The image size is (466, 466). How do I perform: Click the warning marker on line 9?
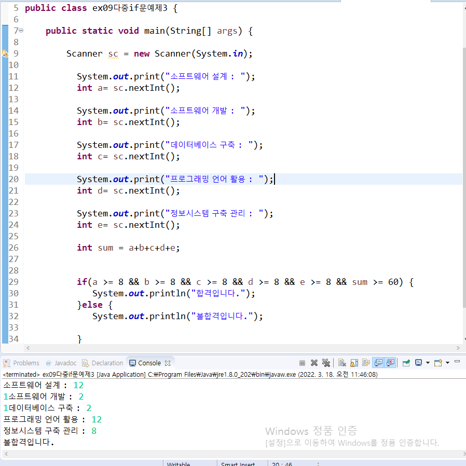[x=5, y=53]
